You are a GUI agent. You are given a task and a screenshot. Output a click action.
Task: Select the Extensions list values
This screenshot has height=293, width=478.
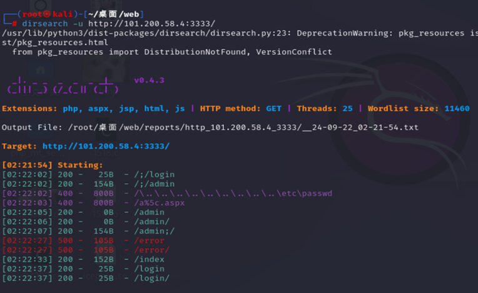tap(124, 109)
